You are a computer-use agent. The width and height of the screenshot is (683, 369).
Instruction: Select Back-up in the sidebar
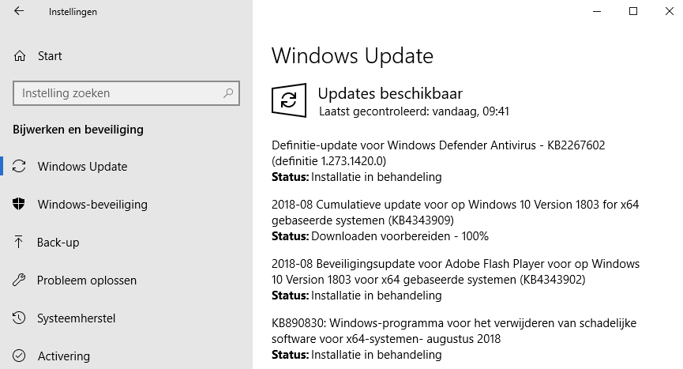click(x=58, y=243)
